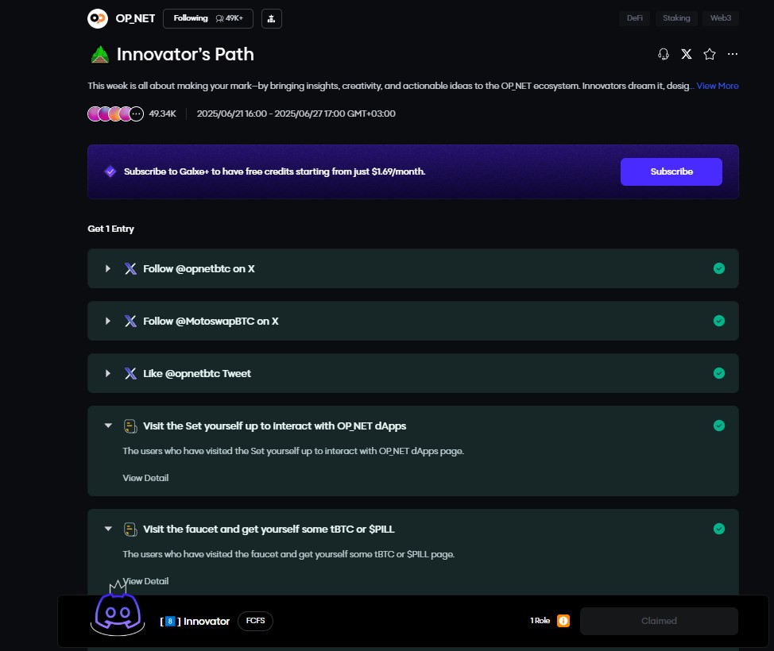This screenshot has width=774, height=651.
Task: Click the green check for Follow @MotoswapBTC
Action: click(x=719, y=321)
